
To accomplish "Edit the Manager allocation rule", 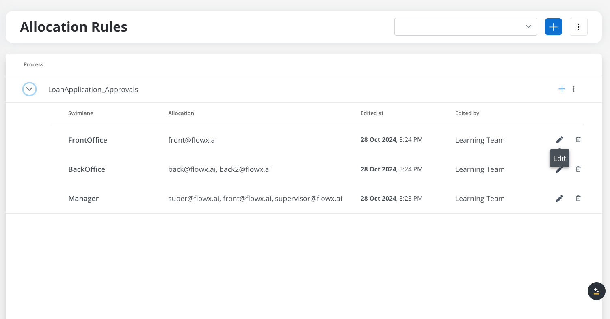I will pyautogui.click(x=559, y=198).
